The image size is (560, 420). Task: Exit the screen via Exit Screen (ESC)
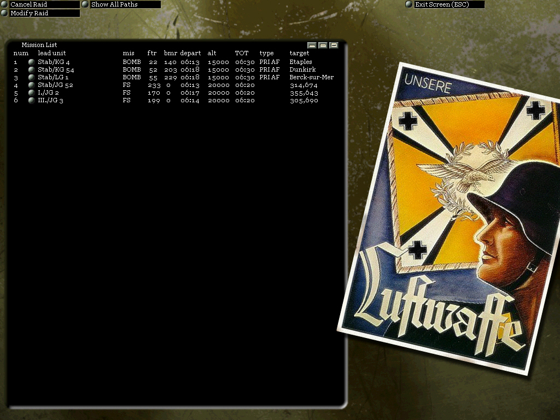449,4
